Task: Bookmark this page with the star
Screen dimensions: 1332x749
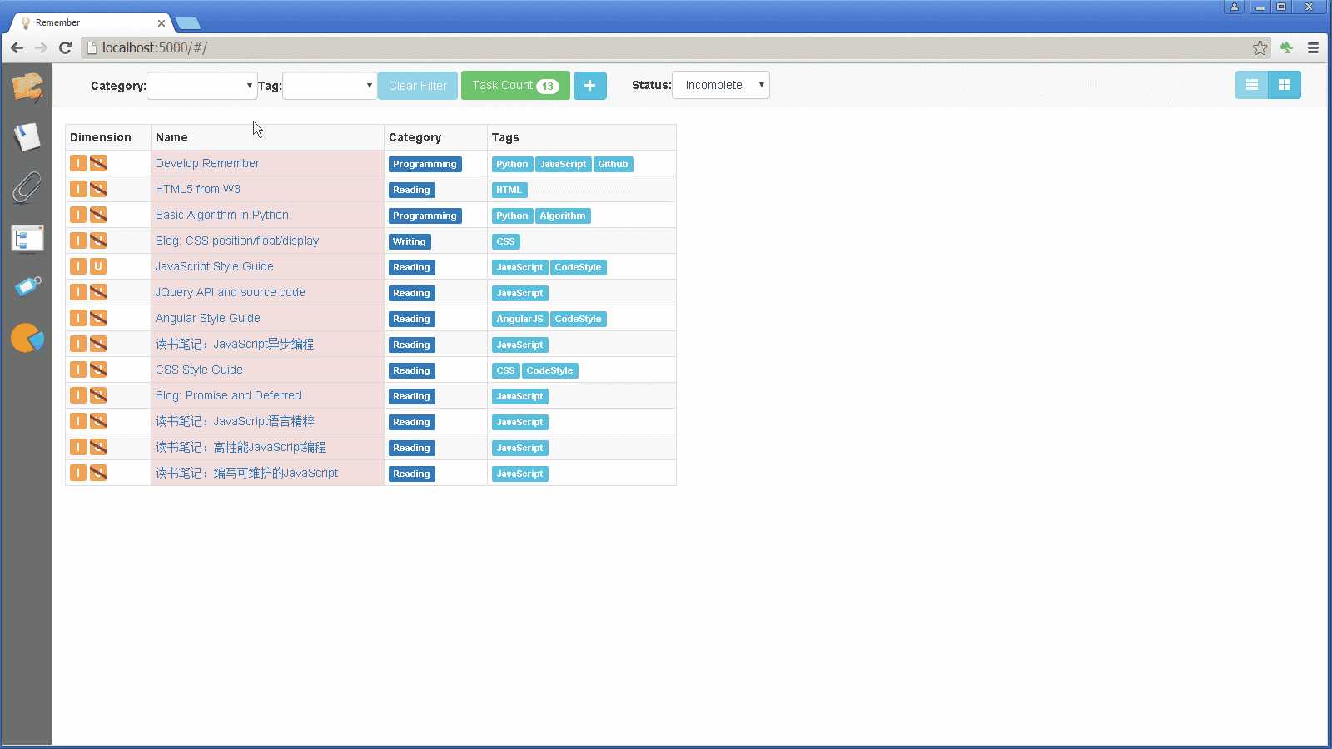Action: coord(1260,47)
